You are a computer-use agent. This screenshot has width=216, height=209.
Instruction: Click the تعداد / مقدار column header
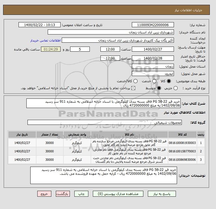(x=50, y=134)
